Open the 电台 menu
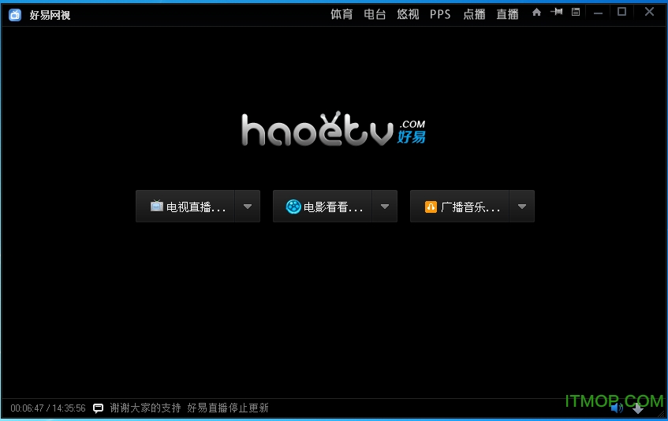668x421 pixels. [375, 14]
